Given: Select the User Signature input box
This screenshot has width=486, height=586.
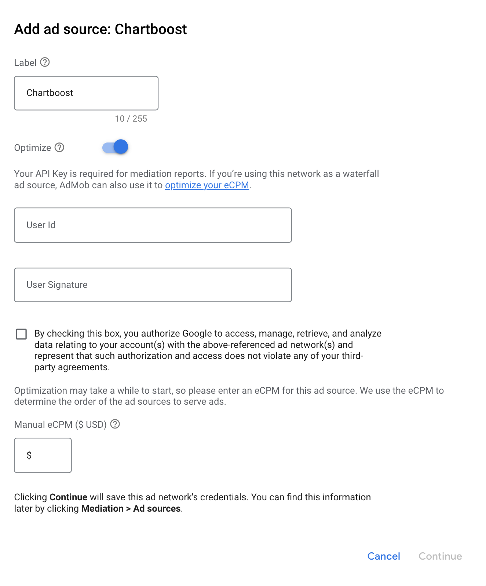Looking at the screenshot, I should tap(153, 285).
